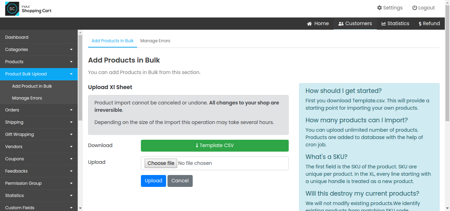Image resolution: width=450 pixels, height=211 pixels.
Task: Click the sidebar scroll down arrow
Action: click(80, 208)
